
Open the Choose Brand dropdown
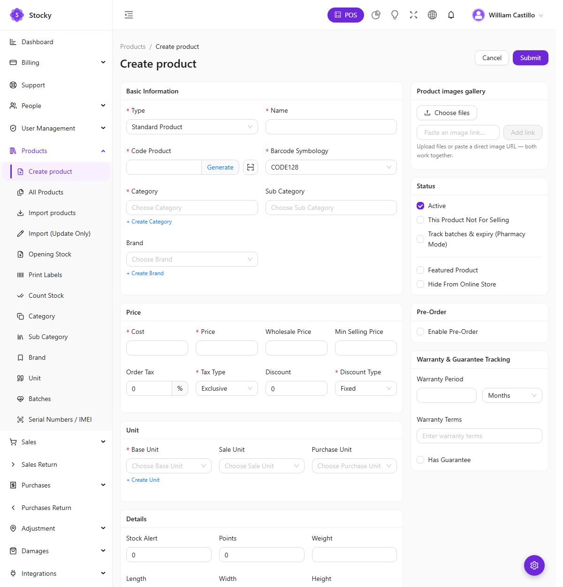(x=192, y=259)
